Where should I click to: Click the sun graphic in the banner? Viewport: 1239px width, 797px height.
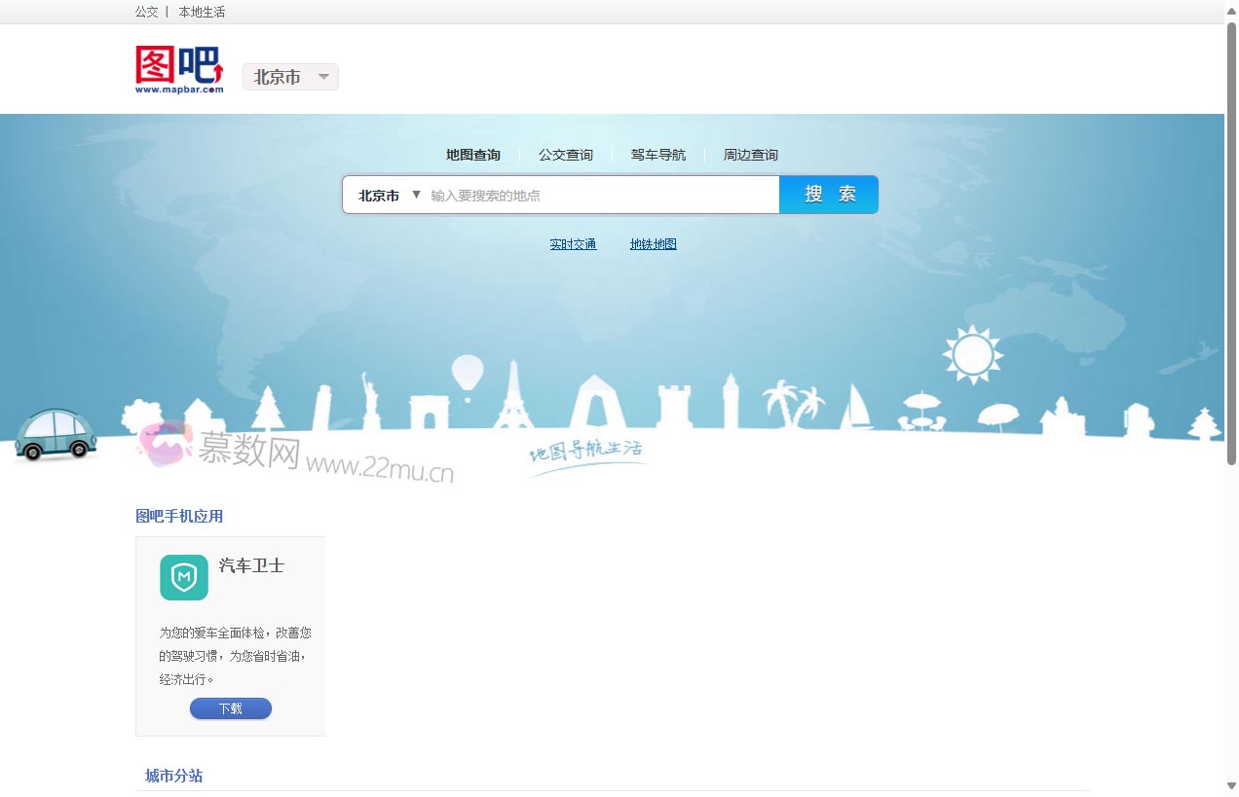971,353
